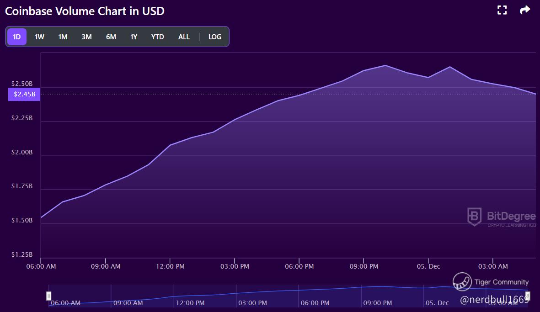Switch to the 1M time range

[x=63, y=37]
